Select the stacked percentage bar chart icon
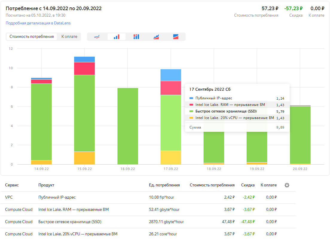 pyautogui.click(x=136, y=37)
